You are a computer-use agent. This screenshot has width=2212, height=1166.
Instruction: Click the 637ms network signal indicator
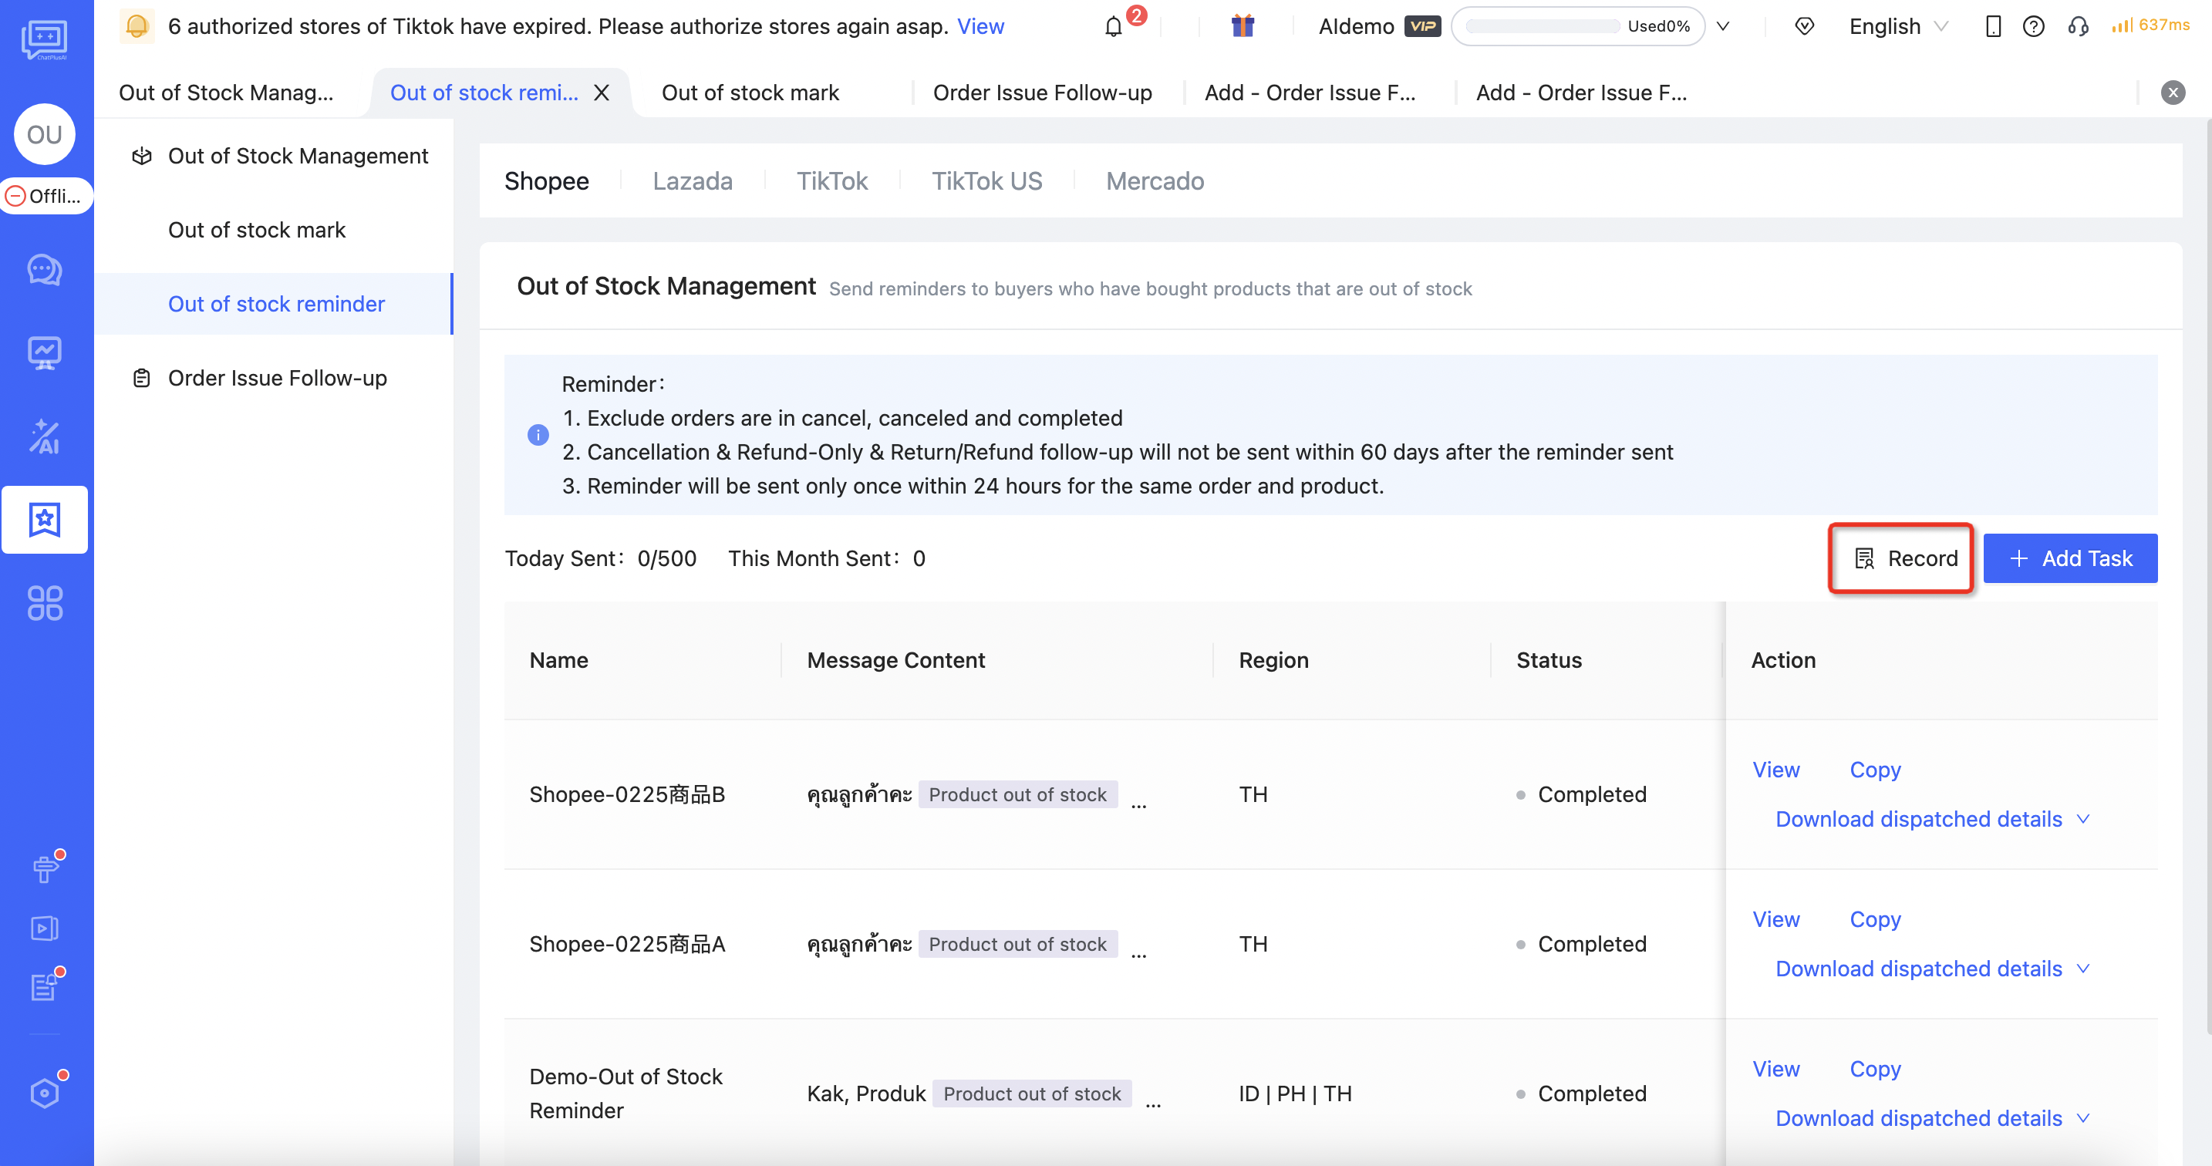2150,25
